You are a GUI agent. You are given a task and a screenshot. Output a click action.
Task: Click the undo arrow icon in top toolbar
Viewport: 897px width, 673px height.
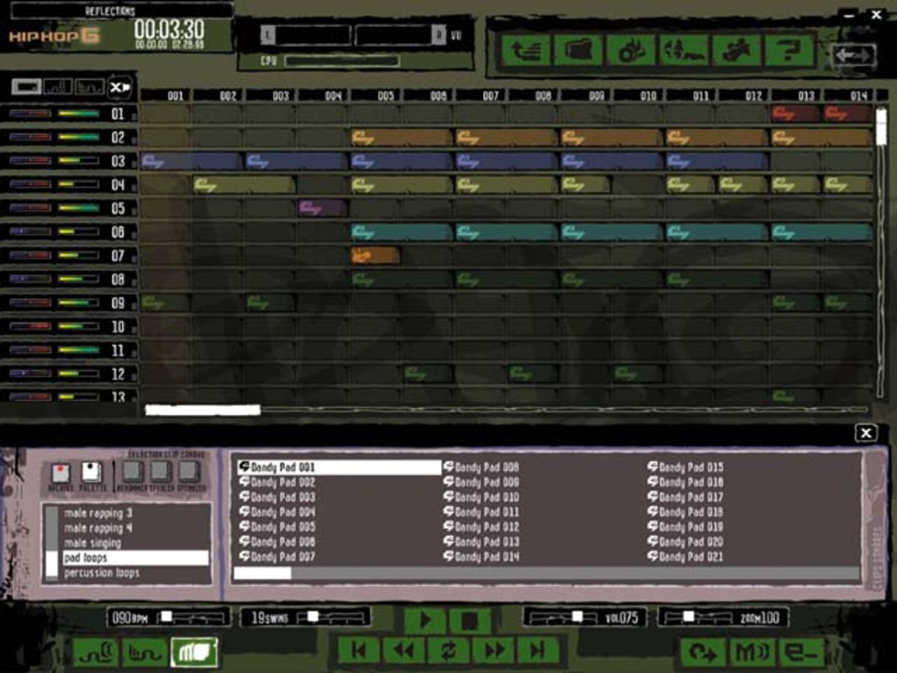point(524,52)
